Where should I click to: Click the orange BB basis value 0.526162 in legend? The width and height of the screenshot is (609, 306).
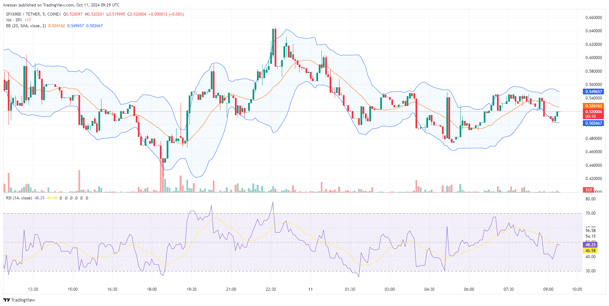click(x=56, y=26)
